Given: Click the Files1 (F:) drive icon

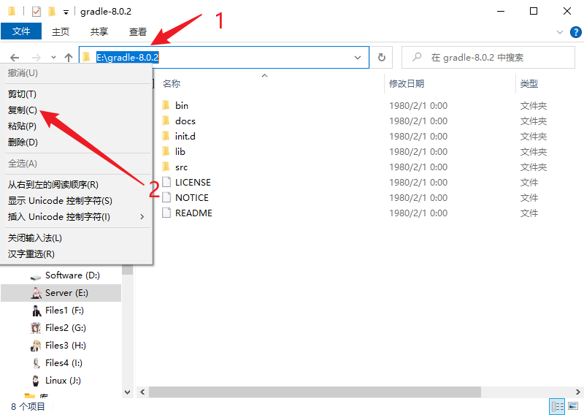Looking at the screenshot, I should click(x=36, y=311).
